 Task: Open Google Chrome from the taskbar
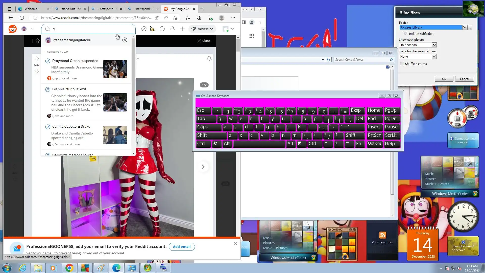click(x=69, y=268)
